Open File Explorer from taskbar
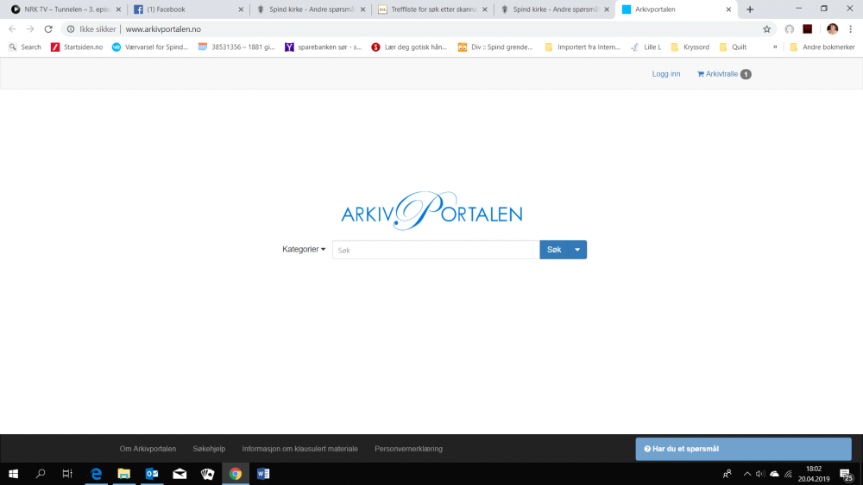Viewport: 863px width, 485px height. click(x=123, y=474)
